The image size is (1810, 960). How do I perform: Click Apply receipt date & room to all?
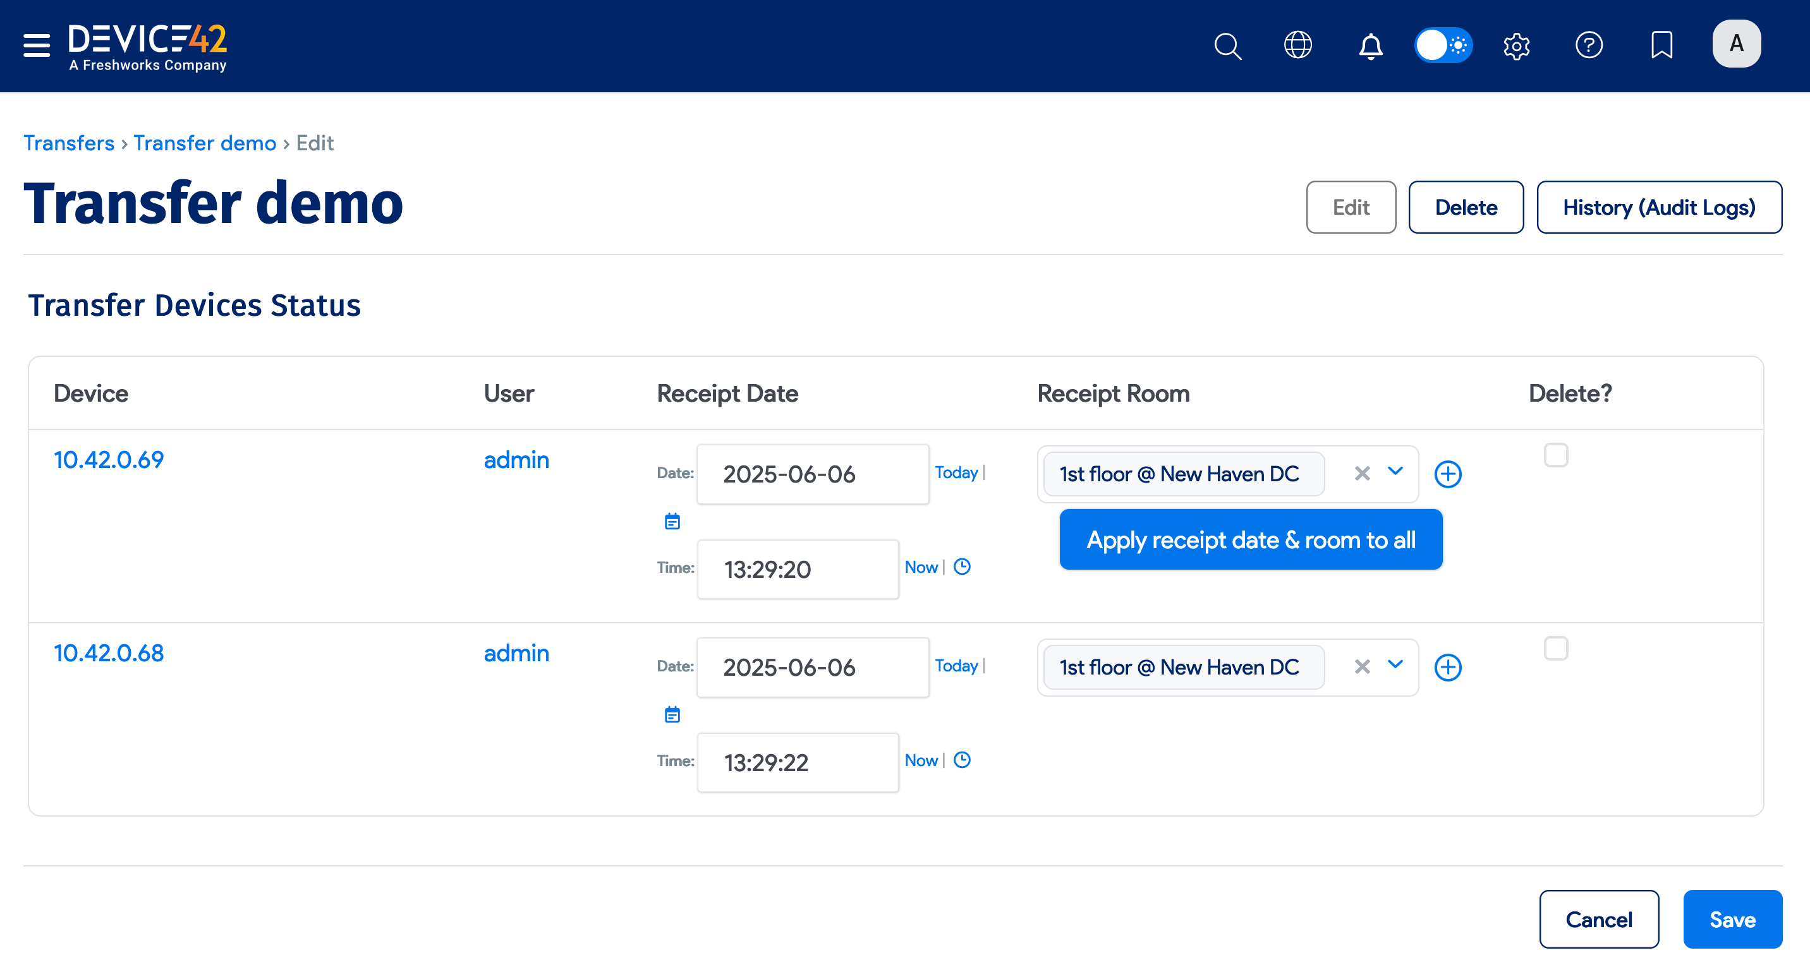pyautogui.click(x=1250, y=539)
